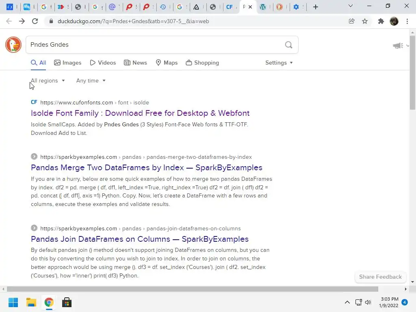Select the All search tab

pos(39,63)
